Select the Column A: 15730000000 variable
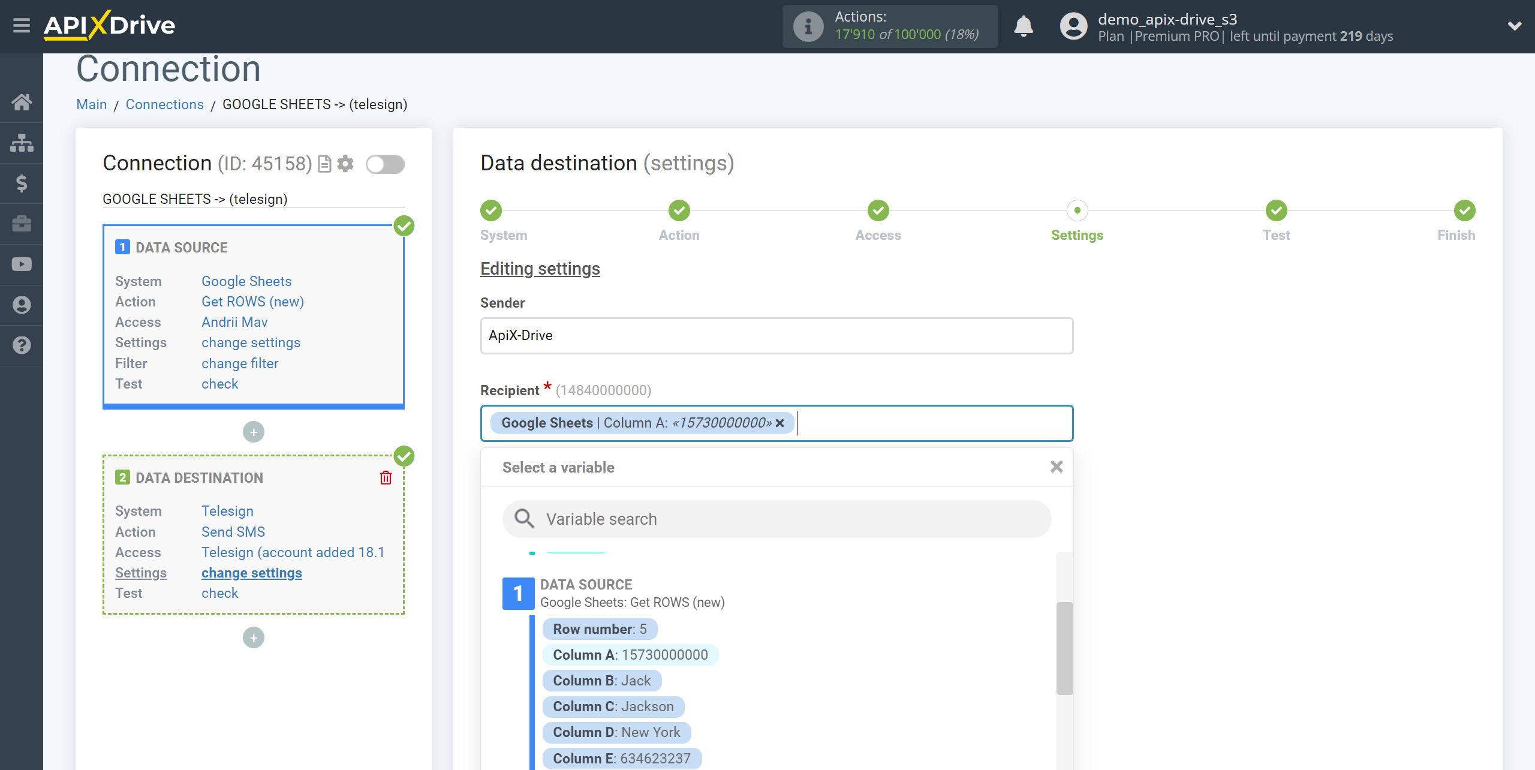The width and height of the screenshot is (1535, 770). (630, 655)
